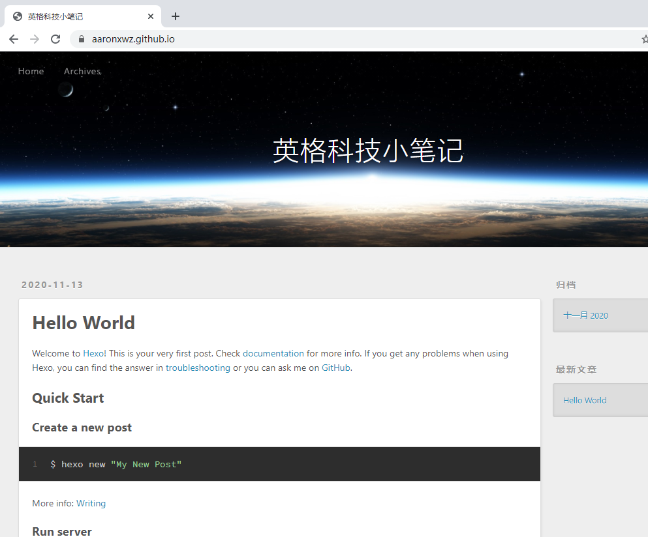
Task: Click the Writing link under More info
Action: point(91,503)
